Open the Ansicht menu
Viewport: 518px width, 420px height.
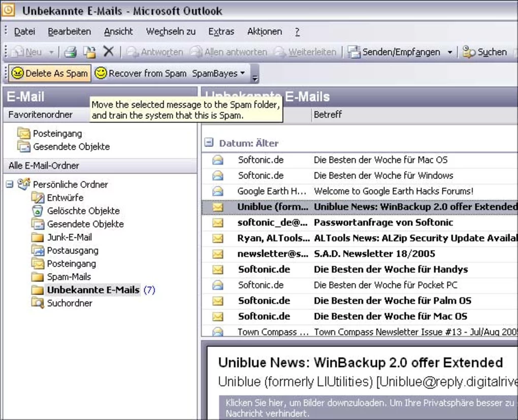pyautogui.click(x=118, y=31)
